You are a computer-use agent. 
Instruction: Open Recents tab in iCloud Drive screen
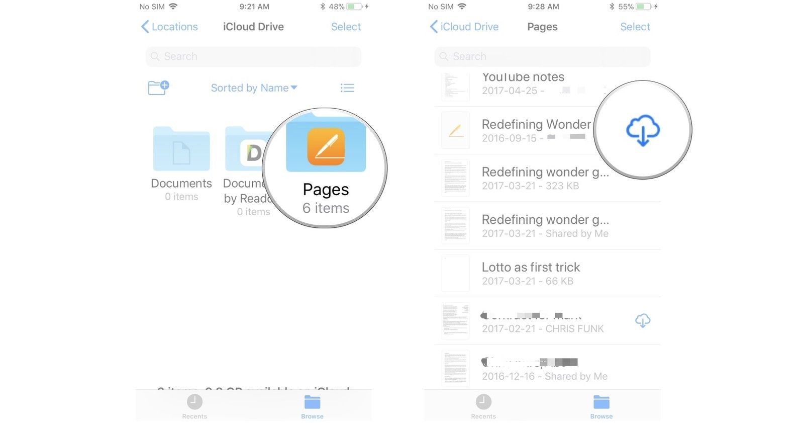pos(194,406)
